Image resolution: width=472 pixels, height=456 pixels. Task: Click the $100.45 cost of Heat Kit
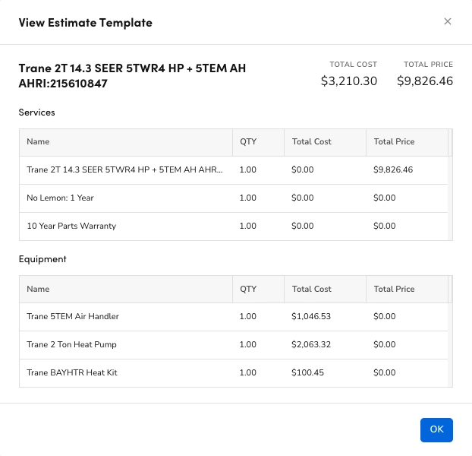pyautogui.click(x=307, y=372)
